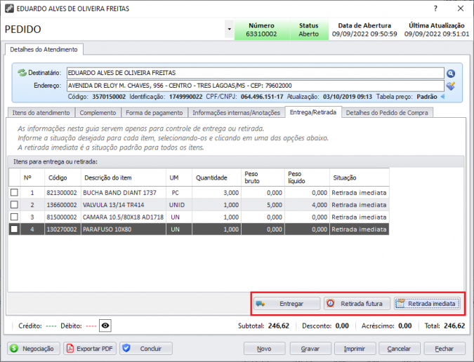Click the Imprimir button
This screenshot has height=362, width=474.
pos(355,349)
